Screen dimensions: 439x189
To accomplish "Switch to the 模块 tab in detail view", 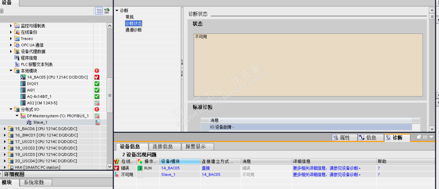I will click(x=9, y=182).
